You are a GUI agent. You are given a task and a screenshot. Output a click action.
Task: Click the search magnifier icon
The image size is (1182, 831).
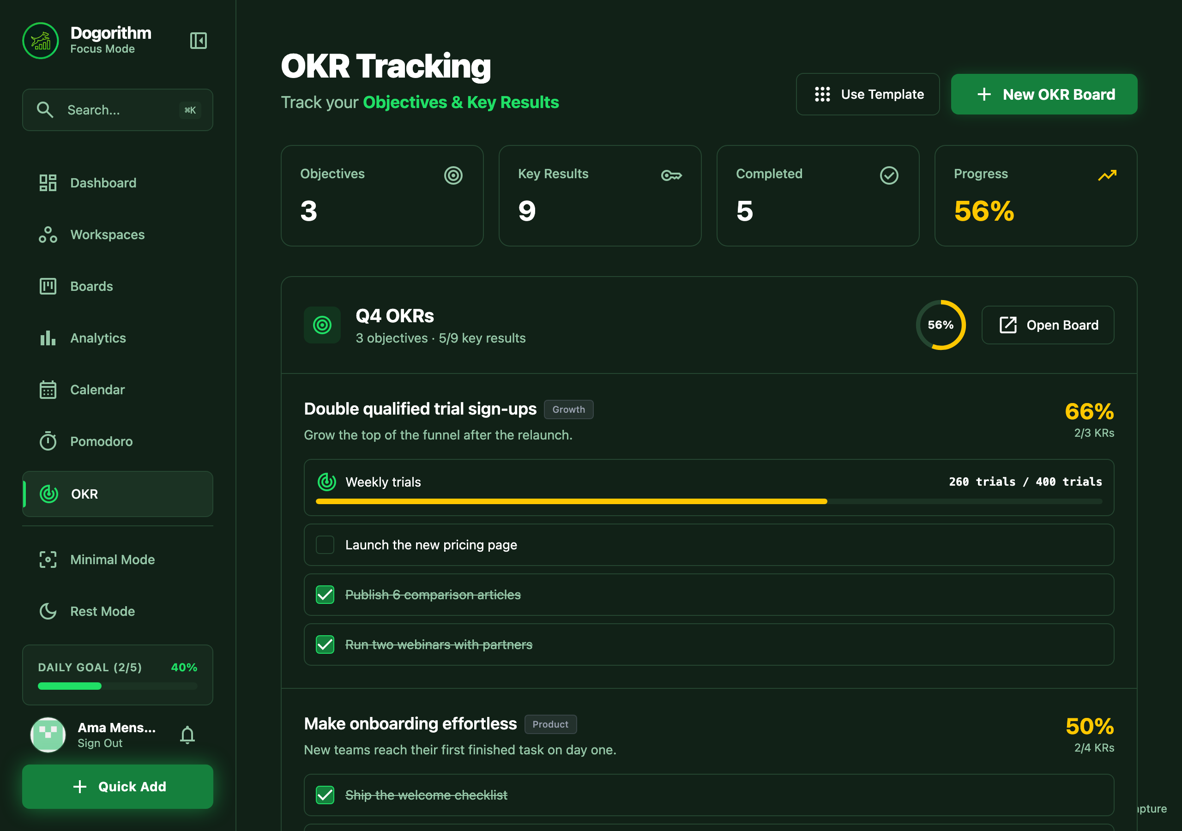tap(45, 110)
